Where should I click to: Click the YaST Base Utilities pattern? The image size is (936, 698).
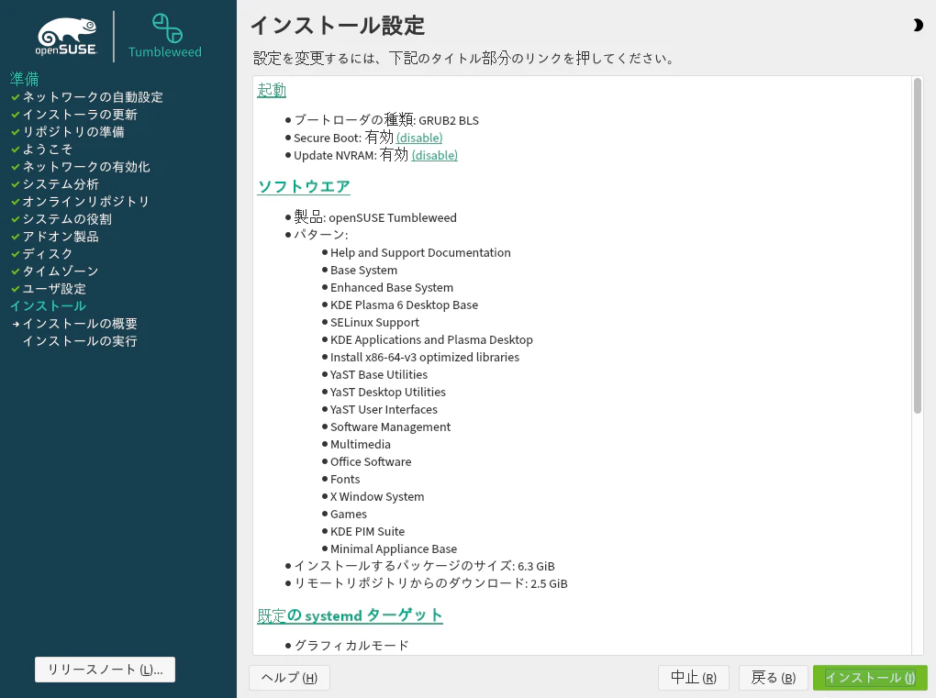pos(378,374)
